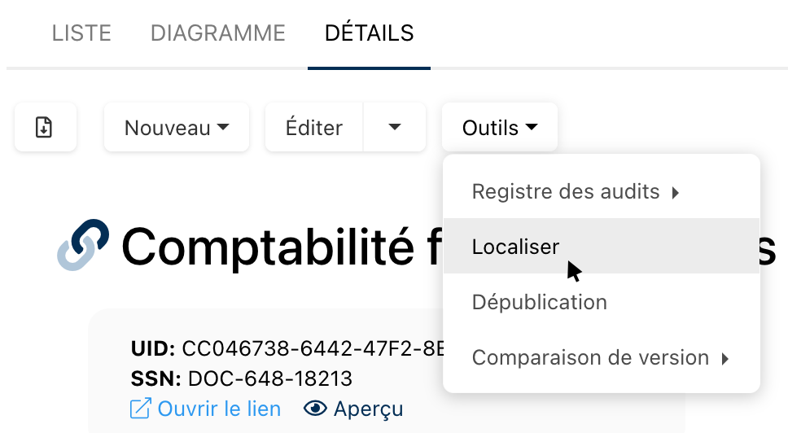Viewport: 788px width, 433px height.
Task: Open Registre des audits submenu
Action: [566, 192]
